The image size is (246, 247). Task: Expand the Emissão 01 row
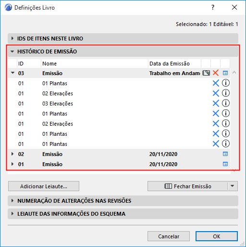click(x=12, y=164)
